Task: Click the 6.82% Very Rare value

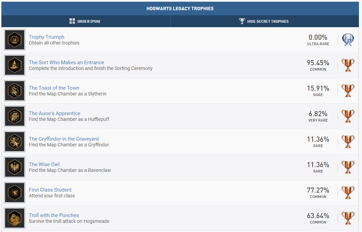Action: point(318,117)
